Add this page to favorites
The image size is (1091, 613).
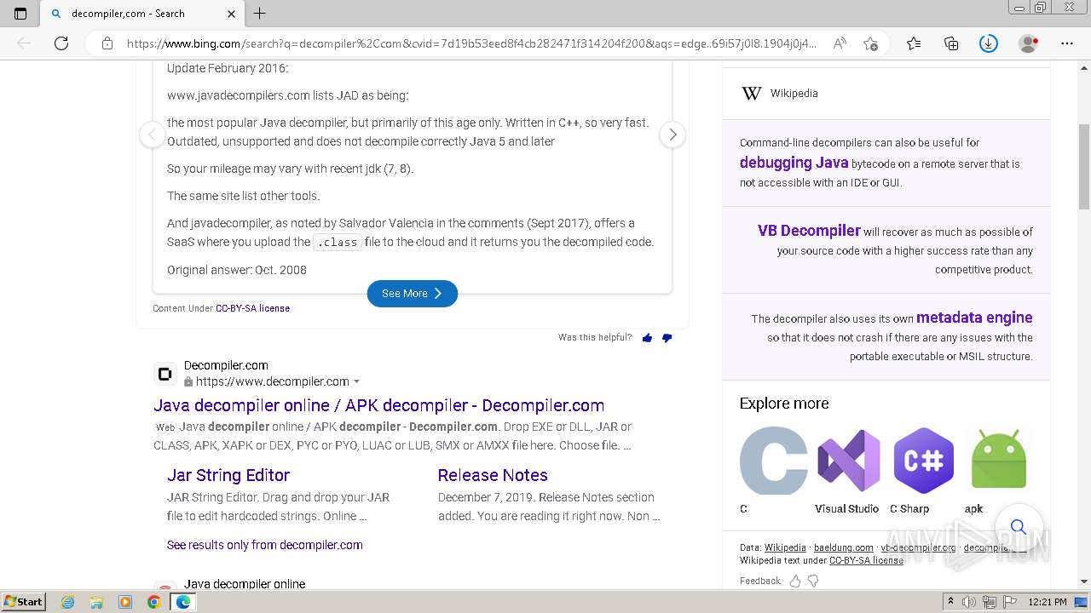pos(870,43)
